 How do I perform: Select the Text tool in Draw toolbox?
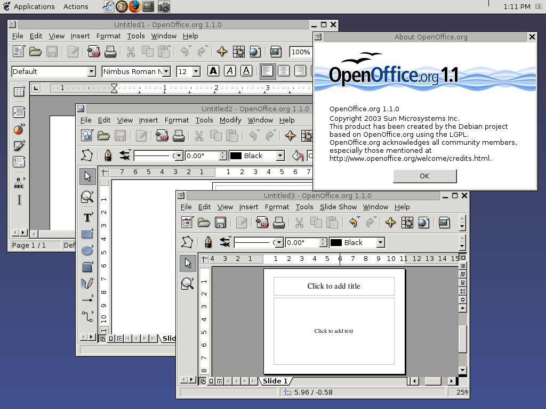pos(87,217)
